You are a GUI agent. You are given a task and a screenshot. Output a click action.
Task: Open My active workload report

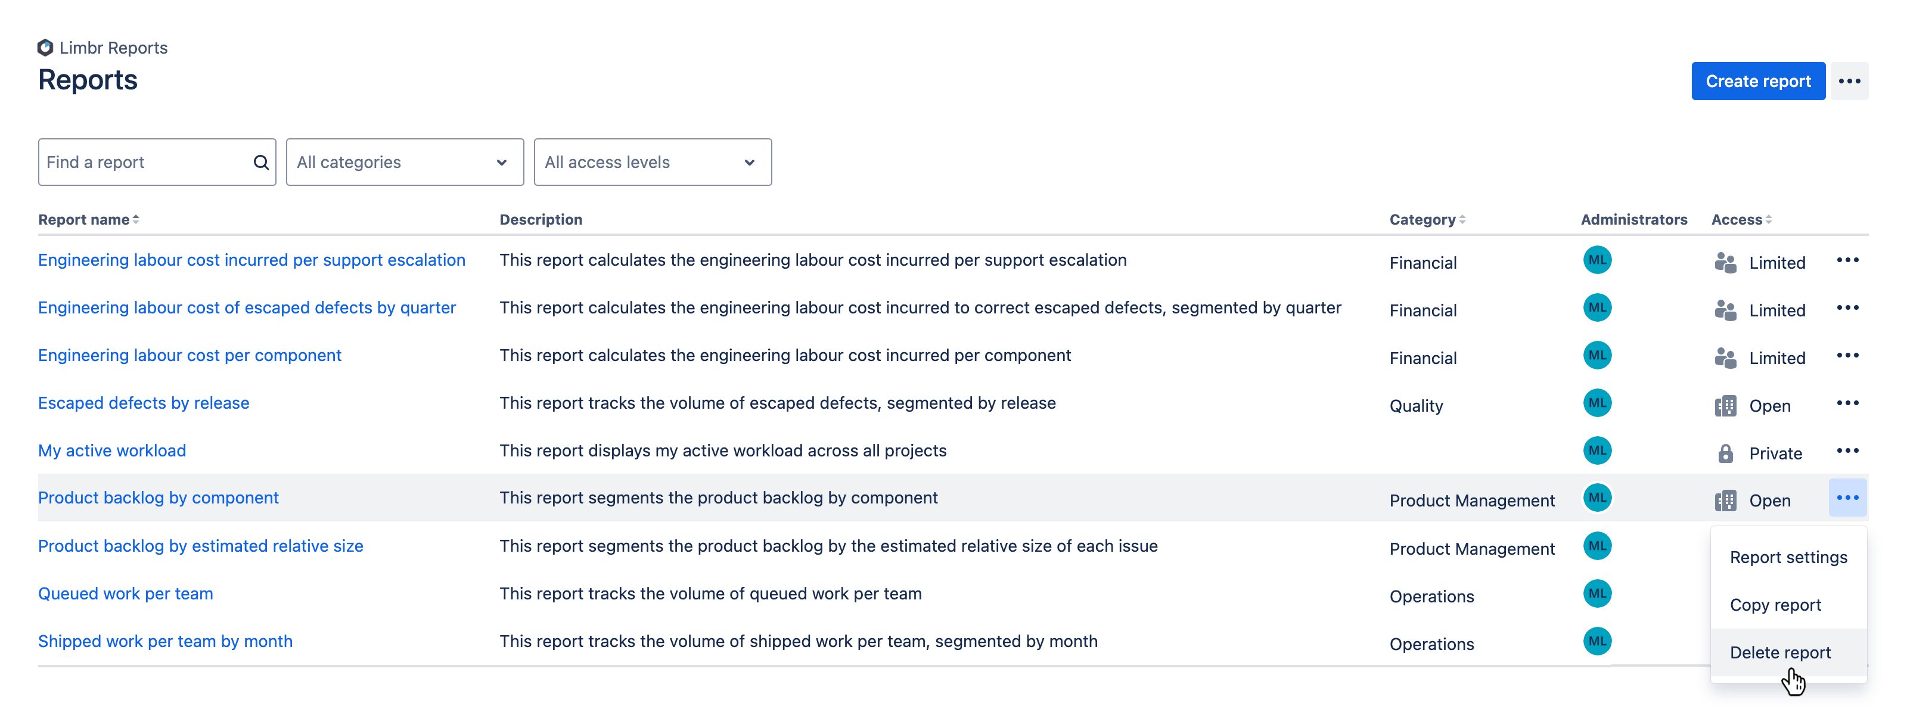point(112,451)
